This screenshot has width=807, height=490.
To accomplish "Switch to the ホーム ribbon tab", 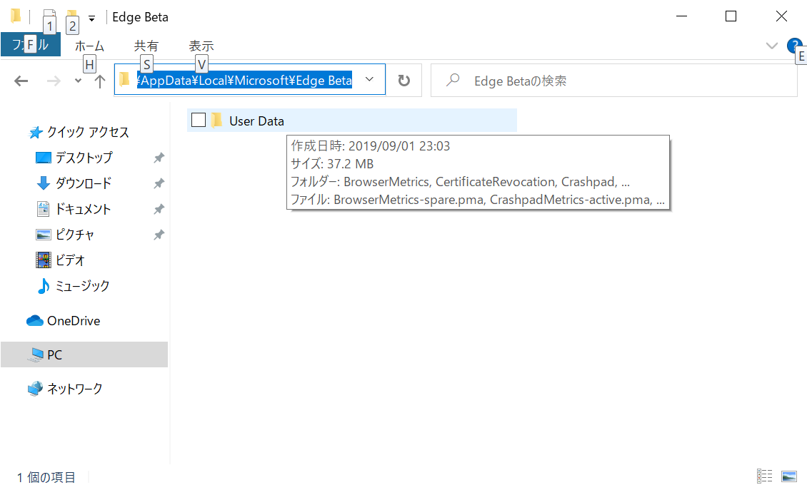I will 89,46.
